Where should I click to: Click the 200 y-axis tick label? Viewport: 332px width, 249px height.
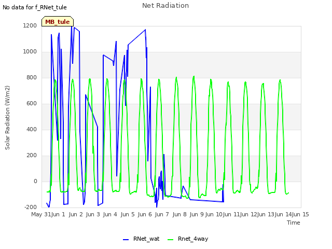click(x=32, y=156)
